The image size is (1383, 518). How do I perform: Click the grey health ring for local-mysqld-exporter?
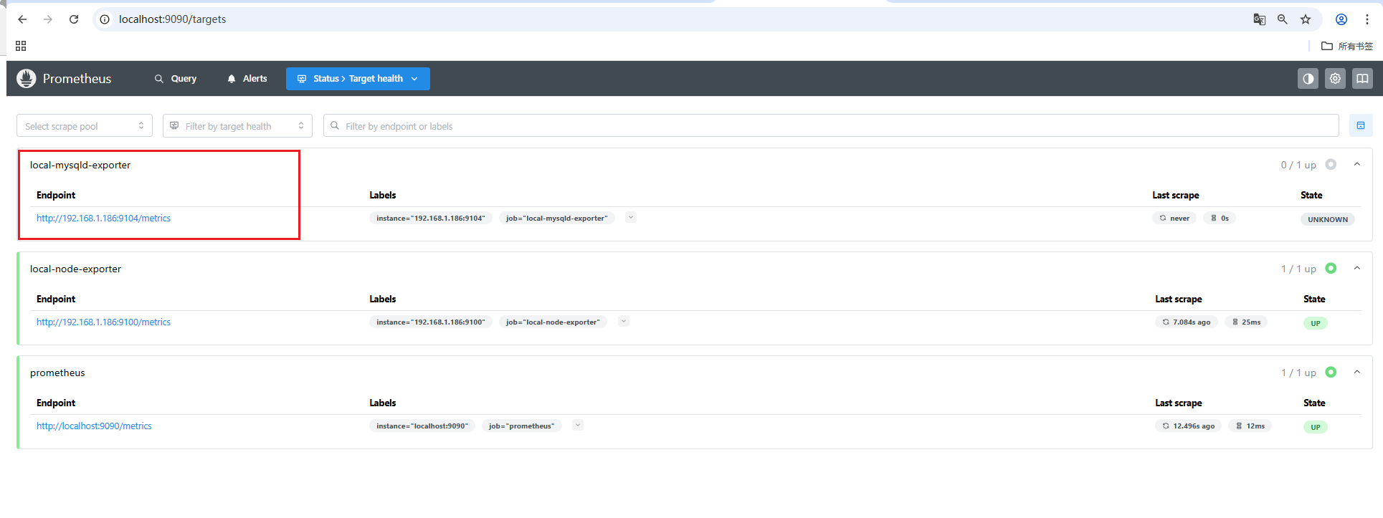[1331, 164]
